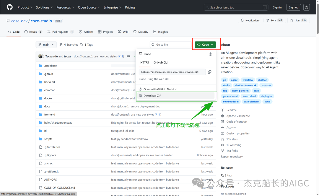Viewport: 319px width, 196px height.
Task: Click the clone URL text field
Action: pos(172,72)
